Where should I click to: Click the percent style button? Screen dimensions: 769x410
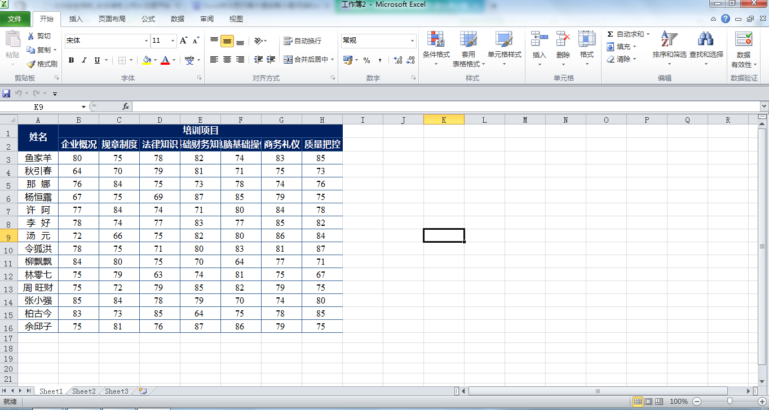click(x=366, y=60)
